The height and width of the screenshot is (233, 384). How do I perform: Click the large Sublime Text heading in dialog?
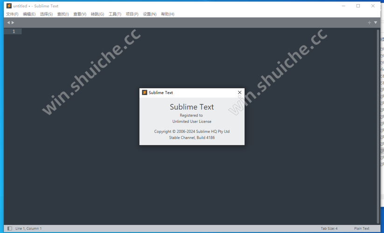click(x=192, y=107)
